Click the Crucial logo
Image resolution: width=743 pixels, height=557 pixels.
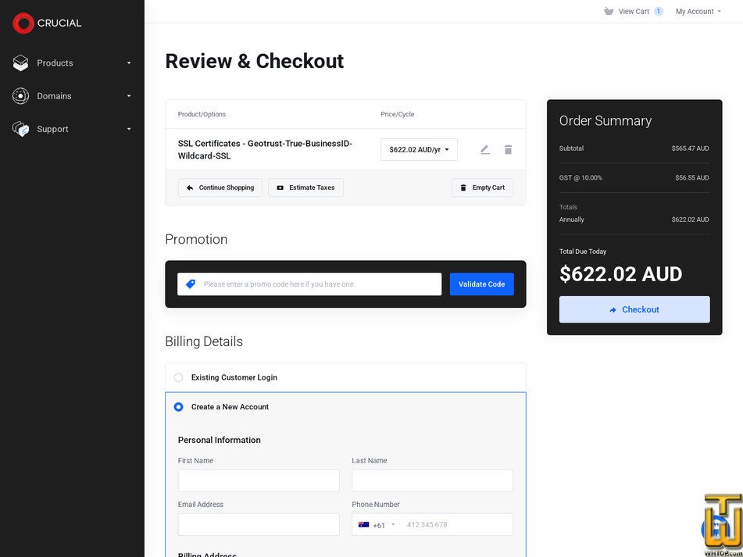pyautogui.click(x=47, y=23)
